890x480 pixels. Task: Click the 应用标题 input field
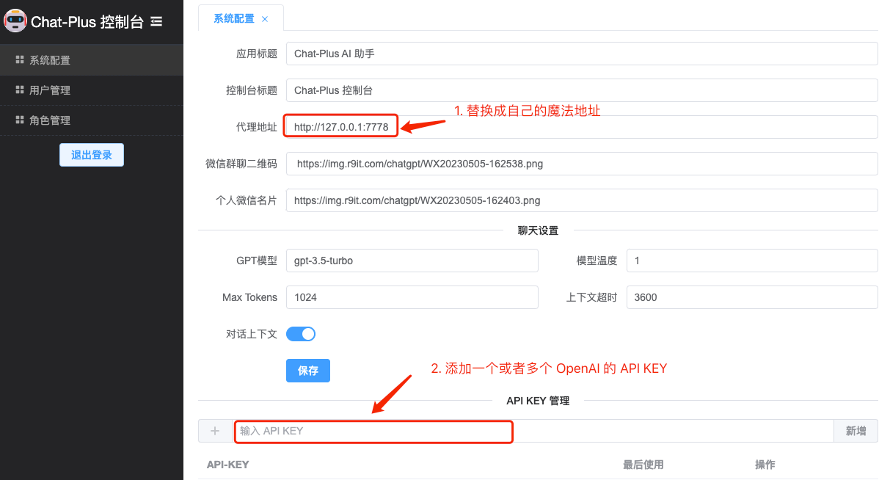582,54
